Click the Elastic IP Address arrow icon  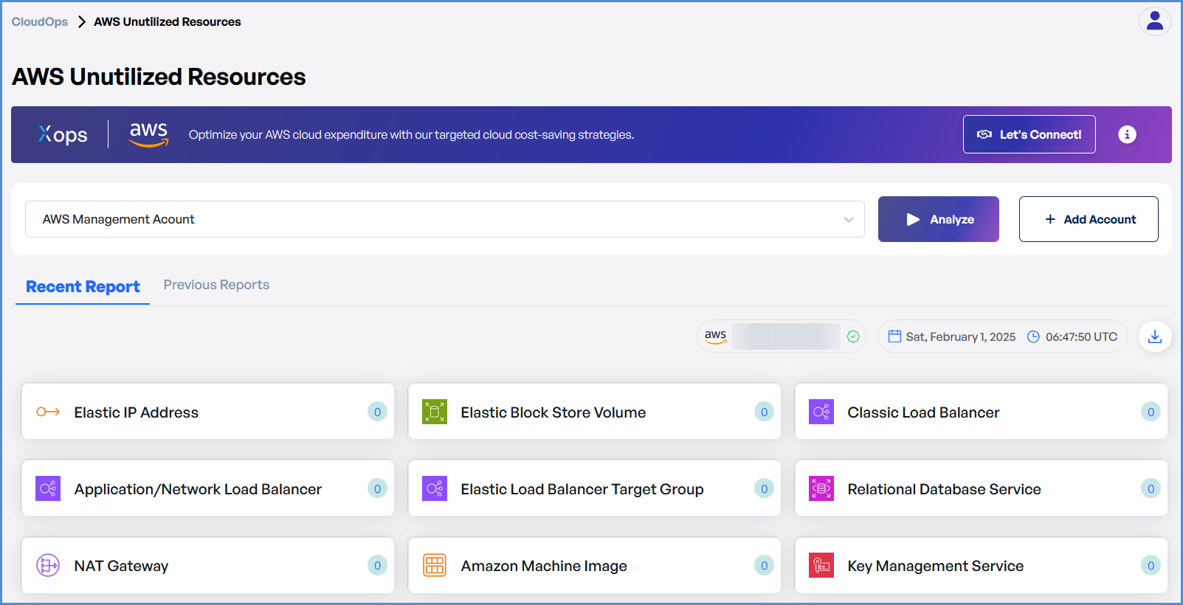pos(48,412)
